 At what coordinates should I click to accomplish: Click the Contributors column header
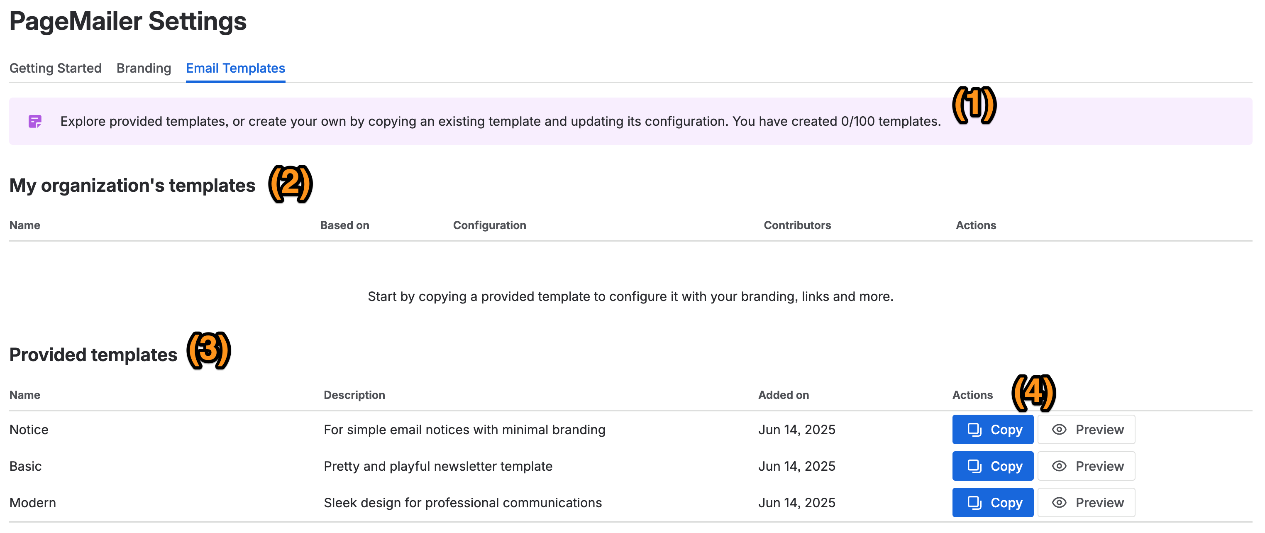point(797,225)
